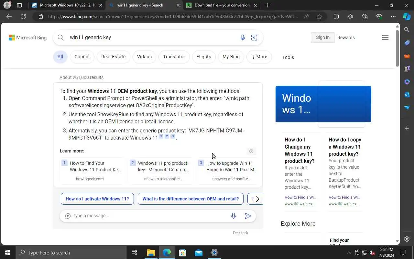Click 'difference between OEM and retail' suggestion
Viewport: 414px width, 259px height.
pos(191,199)
